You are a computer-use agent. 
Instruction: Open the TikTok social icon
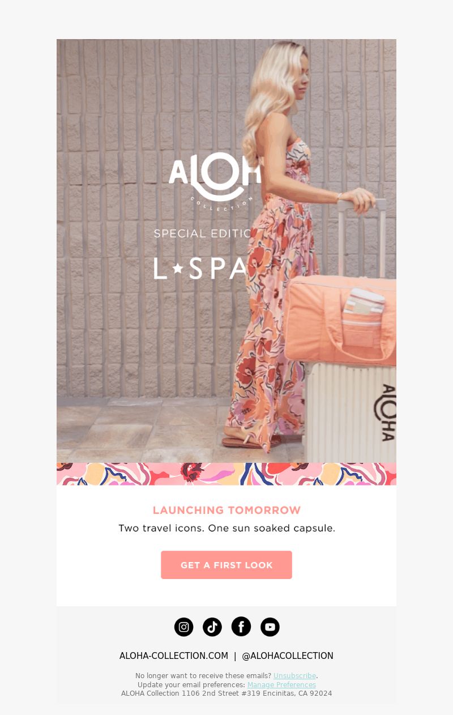coord(212,627)
